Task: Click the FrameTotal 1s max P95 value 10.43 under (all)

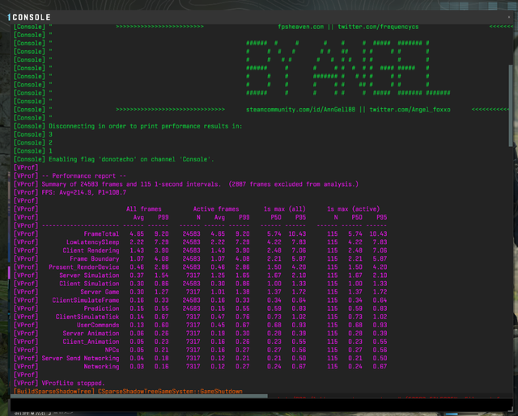Action: tap(297, 233)
